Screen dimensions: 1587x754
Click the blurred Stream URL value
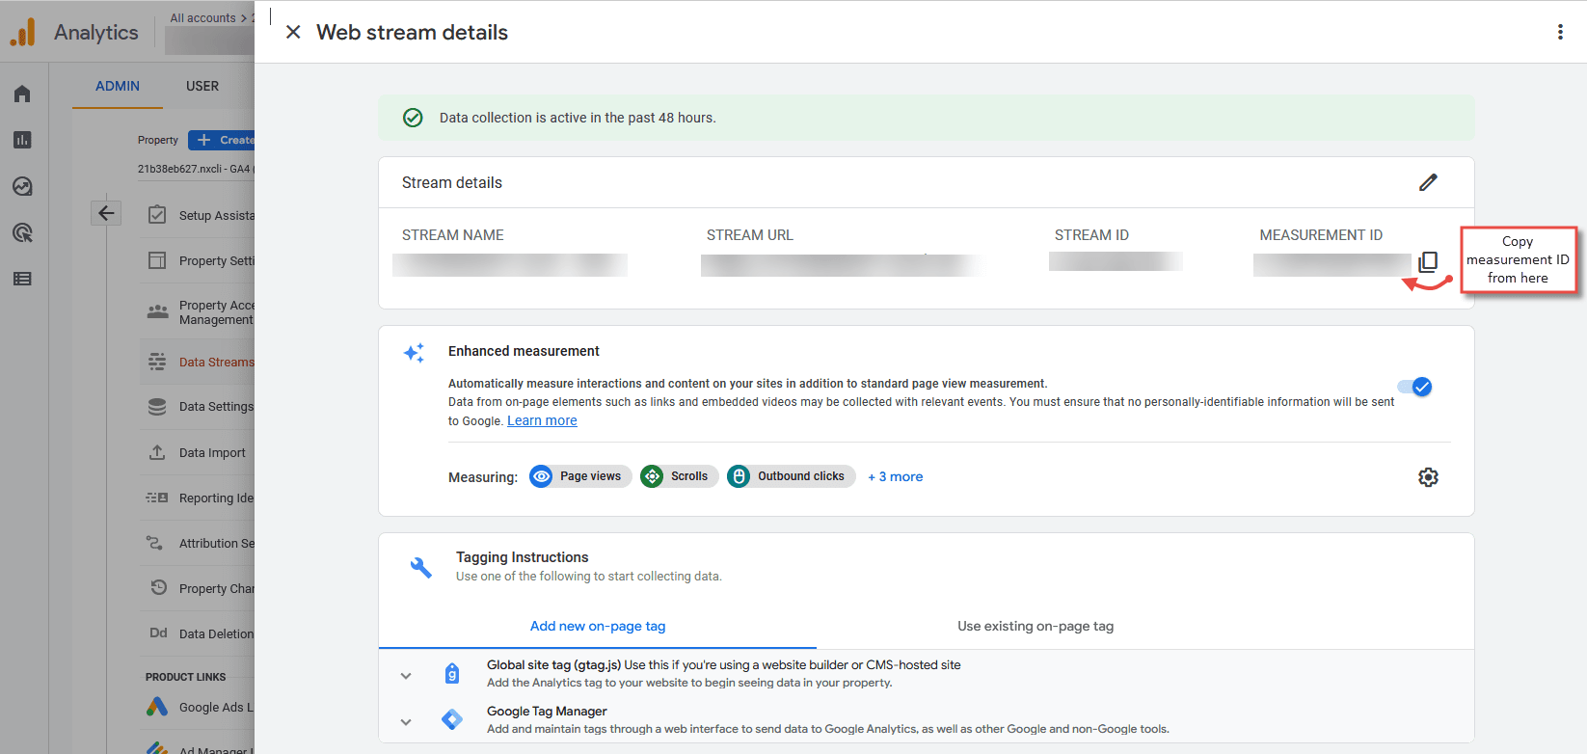839,265
